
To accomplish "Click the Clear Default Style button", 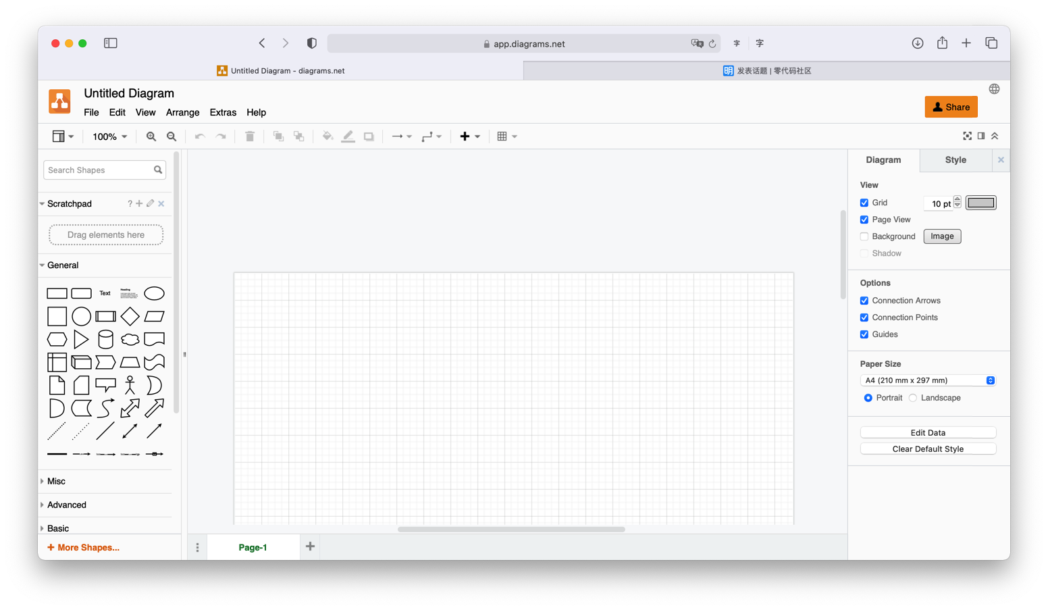I will [928, 449].
